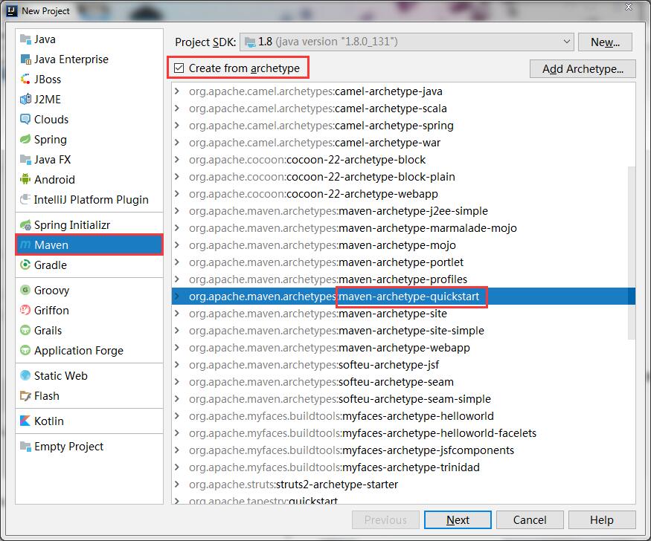Click Add Archetype... button

[x=583, y=68]
